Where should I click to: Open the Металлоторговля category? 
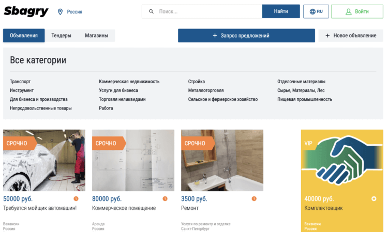click(x=206, y=90)
